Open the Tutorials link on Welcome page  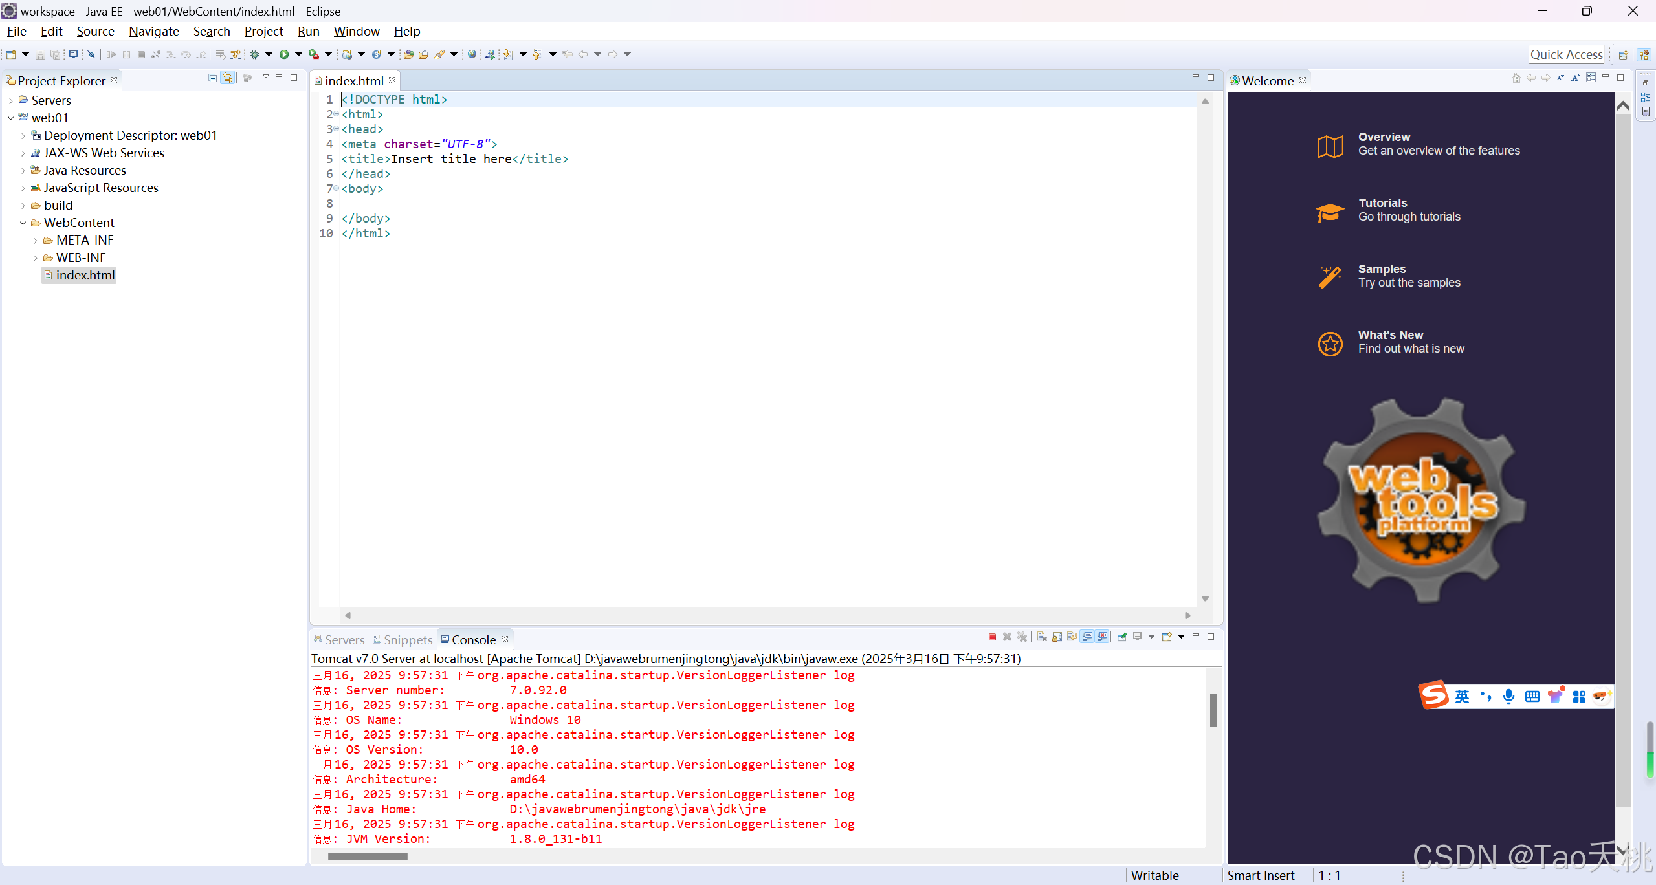(1382, 203)
